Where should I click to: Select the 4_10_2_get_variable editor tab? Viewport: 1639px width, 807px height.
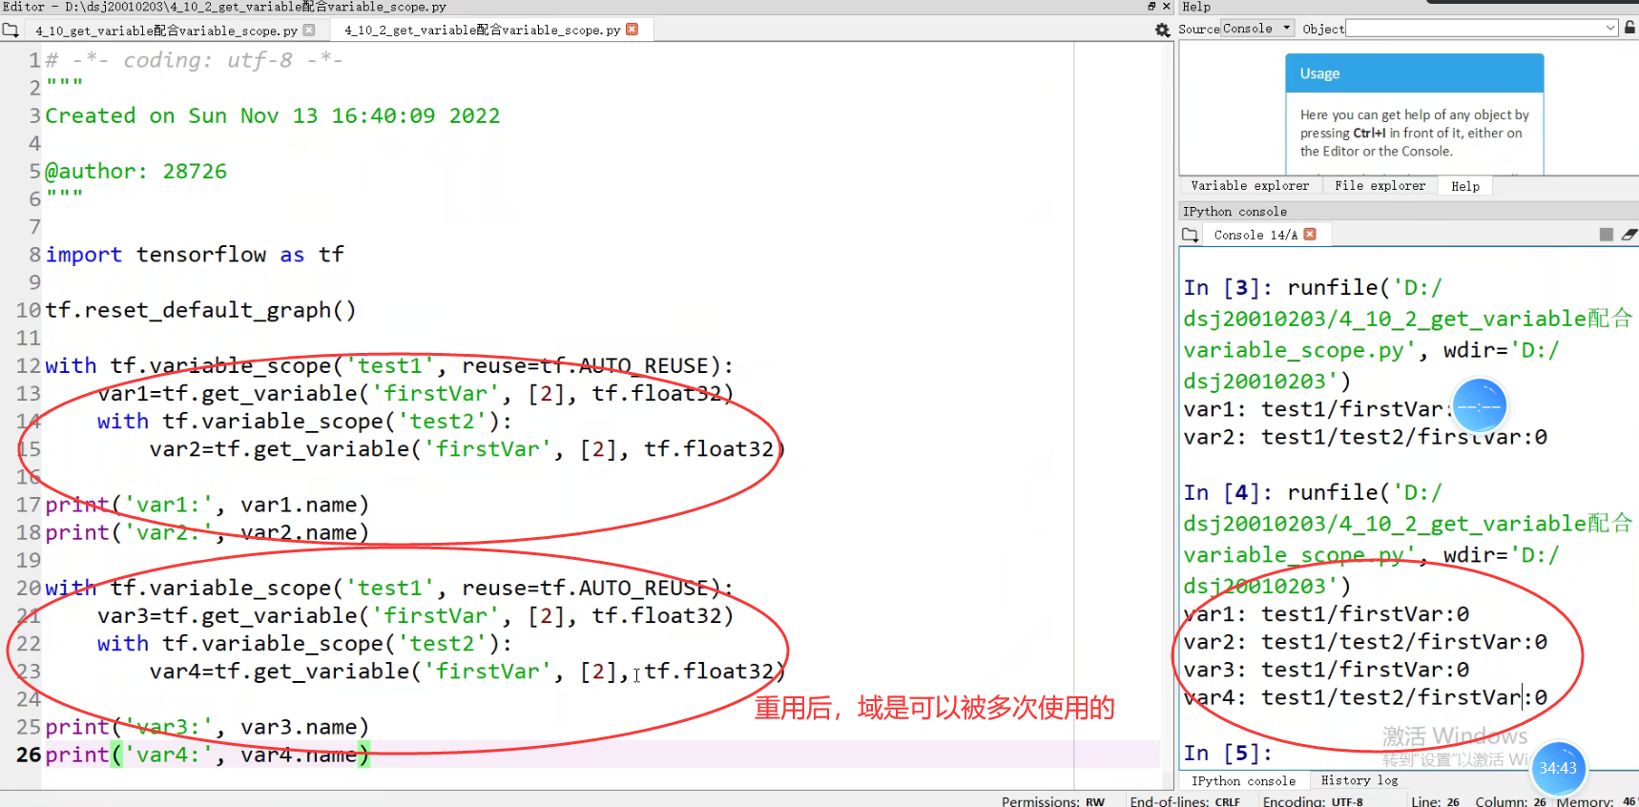point(482,31)
